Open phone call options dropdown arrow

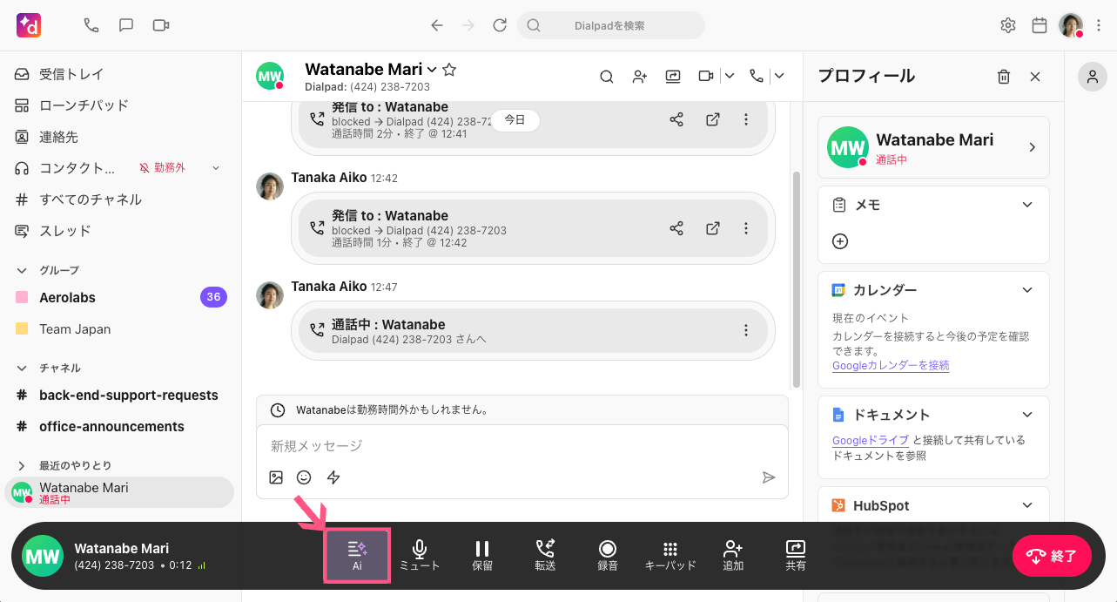click(779, 76)
